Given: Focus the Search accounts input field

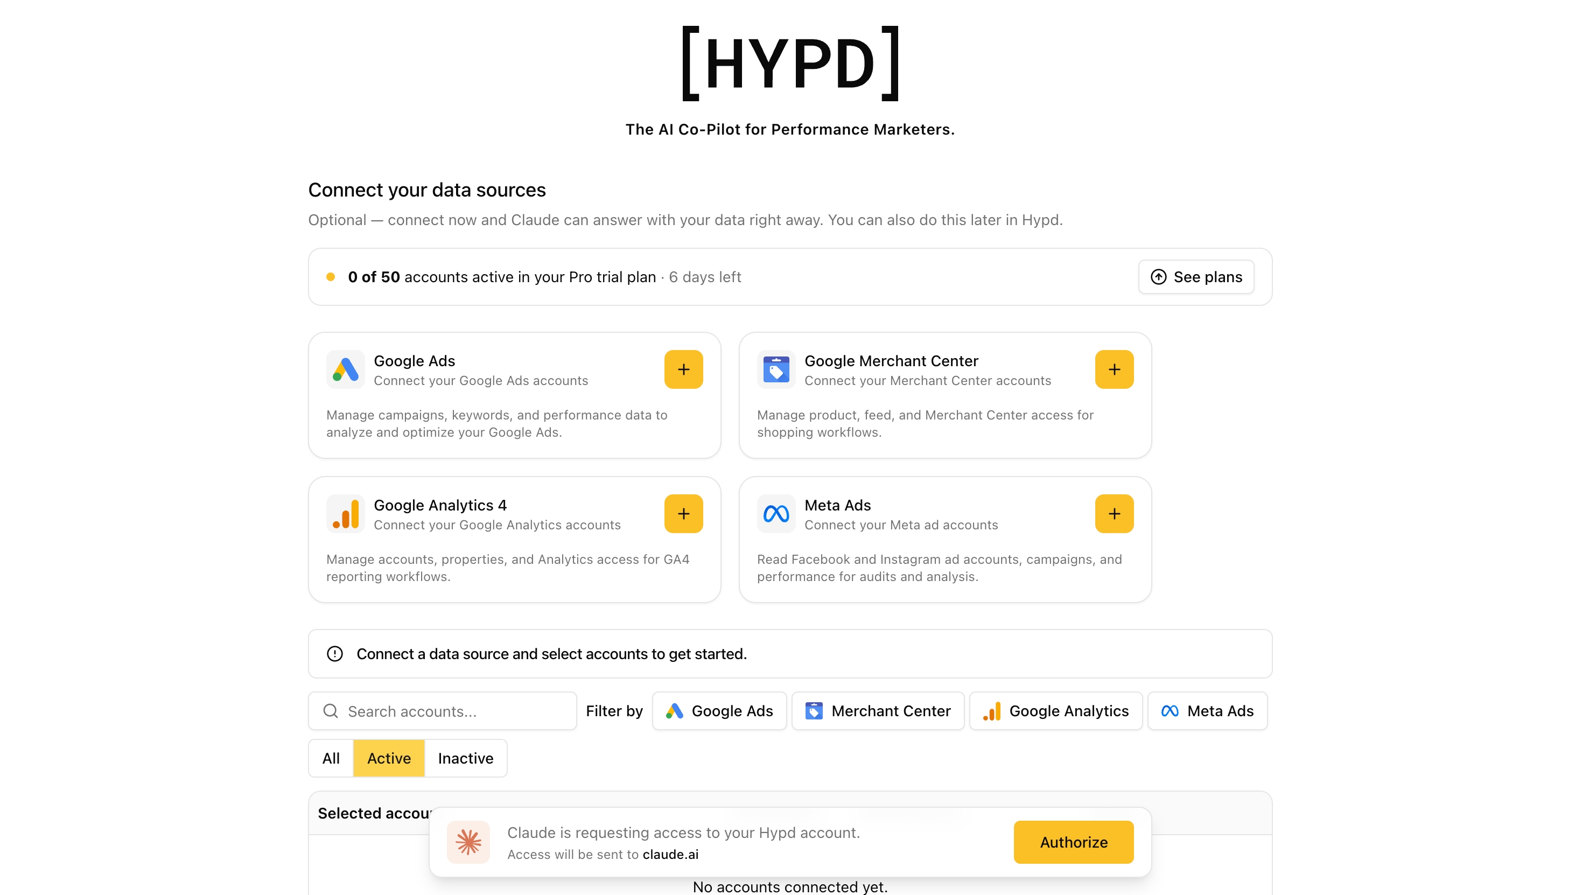Looking at the screenshot, I should pyautogui.click(x=443, y=711).
